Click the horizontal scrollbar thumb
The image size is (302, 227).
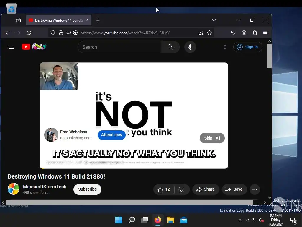[x=129, y=202]
